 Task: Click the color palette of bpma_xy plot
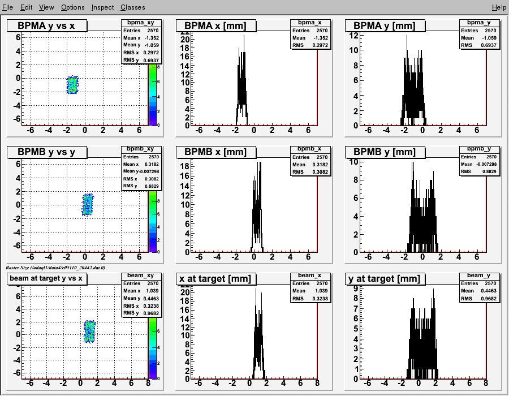click(152, 95)
